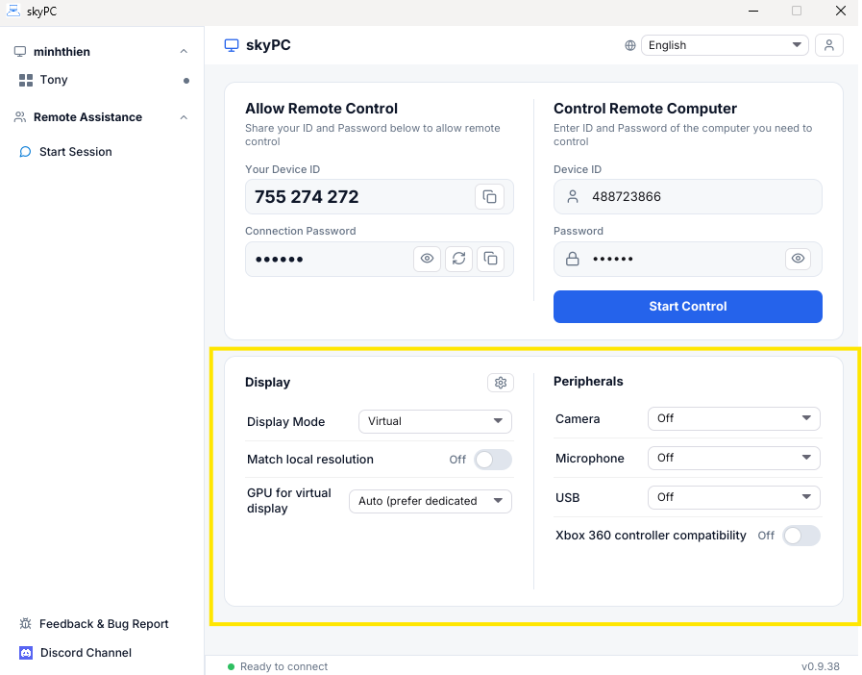This screenshot has height=675, width=862.
Task: Click the green Ready to connect status dot
Action: click(x=231, y=666)
